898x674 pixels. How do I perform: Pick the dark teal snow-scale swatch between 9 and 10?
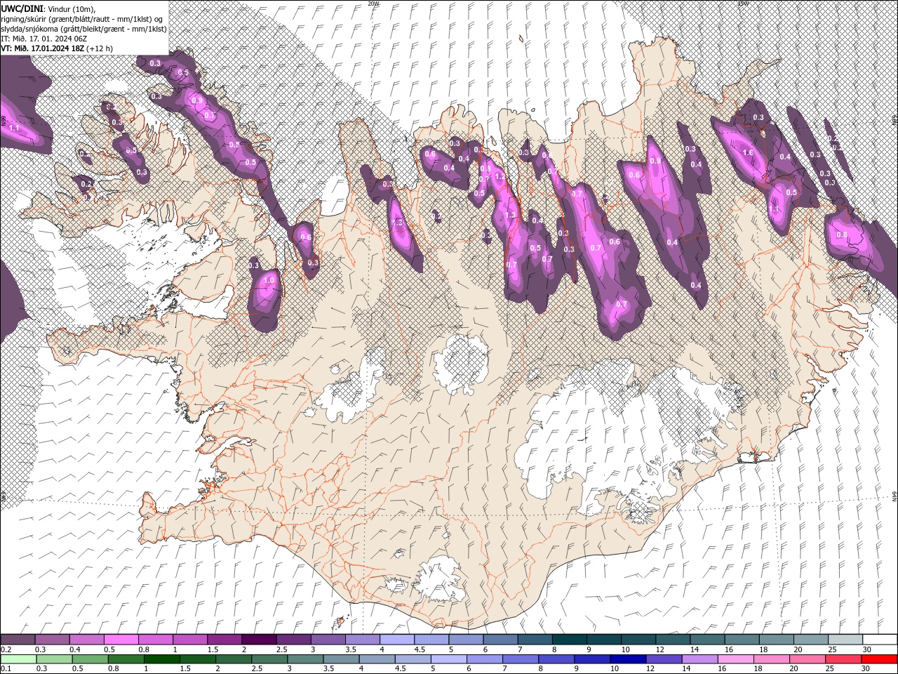click(x=604, y=640)
